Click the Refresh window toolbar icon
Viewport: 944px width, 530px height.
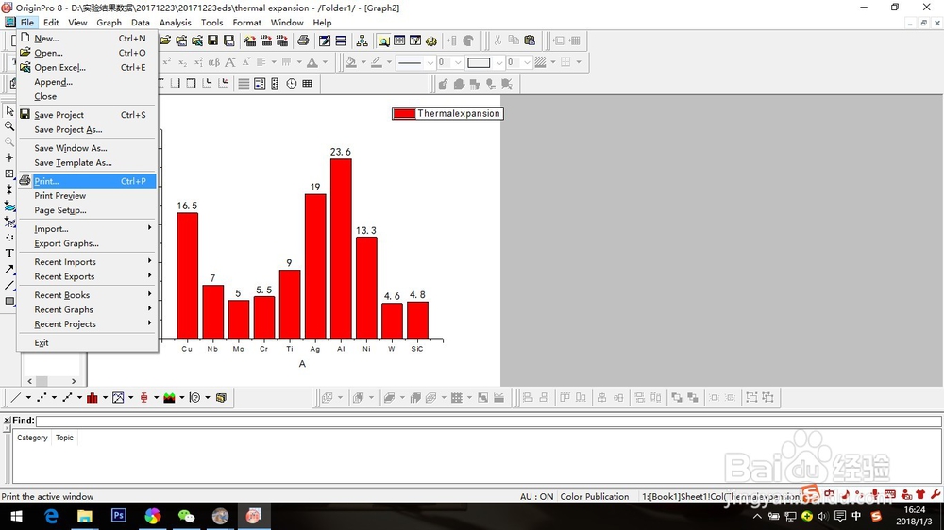325,41
